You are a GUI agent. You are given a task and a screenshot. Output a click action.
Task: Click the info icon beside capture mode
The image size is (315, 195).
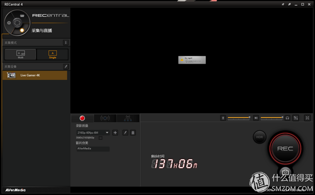pos(66,43)
